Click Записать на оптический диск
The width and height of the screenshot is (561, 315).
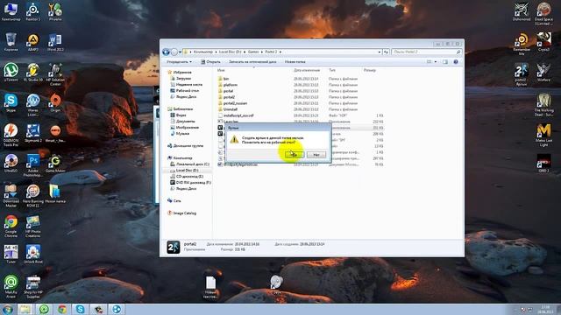252,62
